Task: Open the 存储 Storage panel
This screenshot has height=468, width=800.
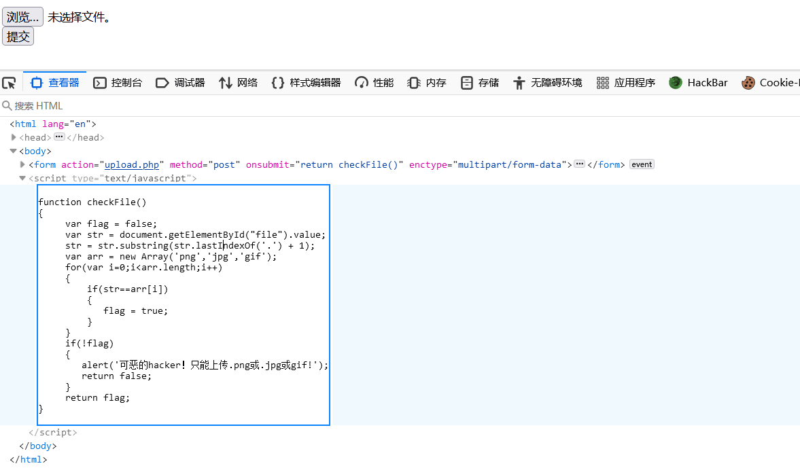Action: click(x=480, y=83)
